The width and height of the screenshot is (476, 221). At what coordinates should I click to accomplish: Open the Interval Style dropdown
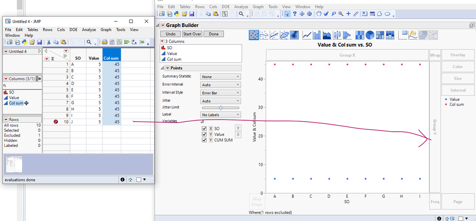point(221,93)
